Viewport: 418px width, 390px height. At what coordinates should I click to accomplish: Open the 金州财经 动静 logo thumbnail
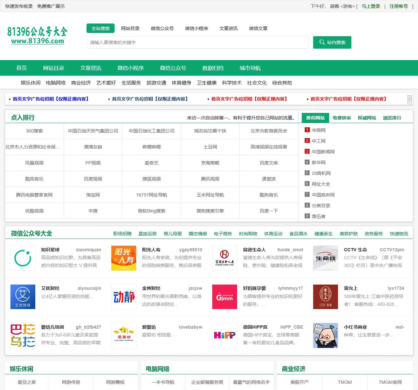point(124,297)
